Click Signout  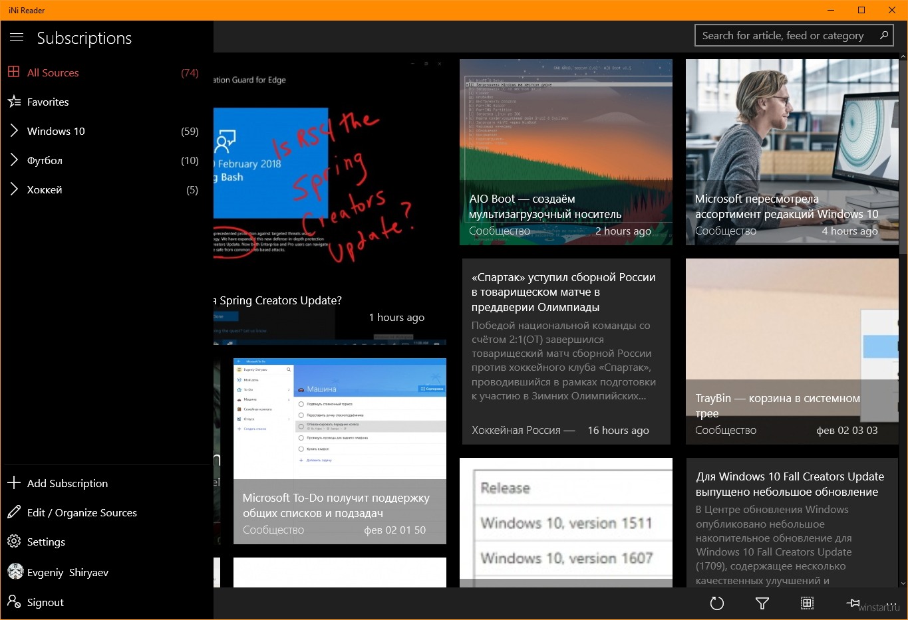pyautogui.click(x=106, y=602)
